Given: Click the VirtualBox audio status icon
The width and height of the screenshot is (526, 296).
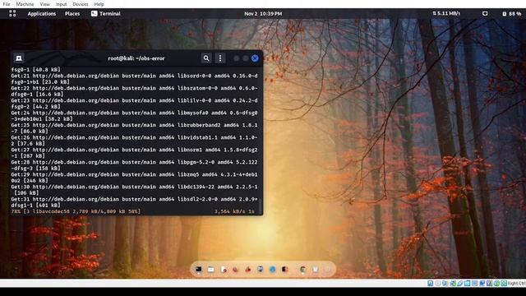Looking at the screenshot, I should 445,284.
